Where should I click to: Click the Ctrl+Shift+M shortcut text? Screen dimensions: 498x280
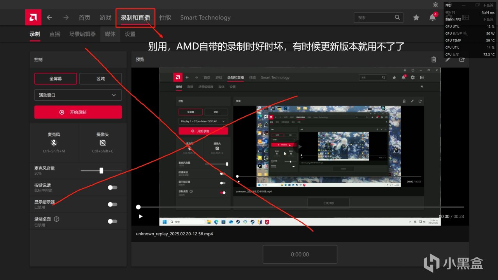coord(54,151)
